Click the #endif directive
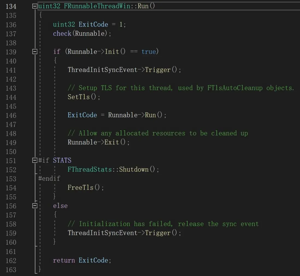Image resolution: width=300 pixels, height=276 pixels. point(49,179)
